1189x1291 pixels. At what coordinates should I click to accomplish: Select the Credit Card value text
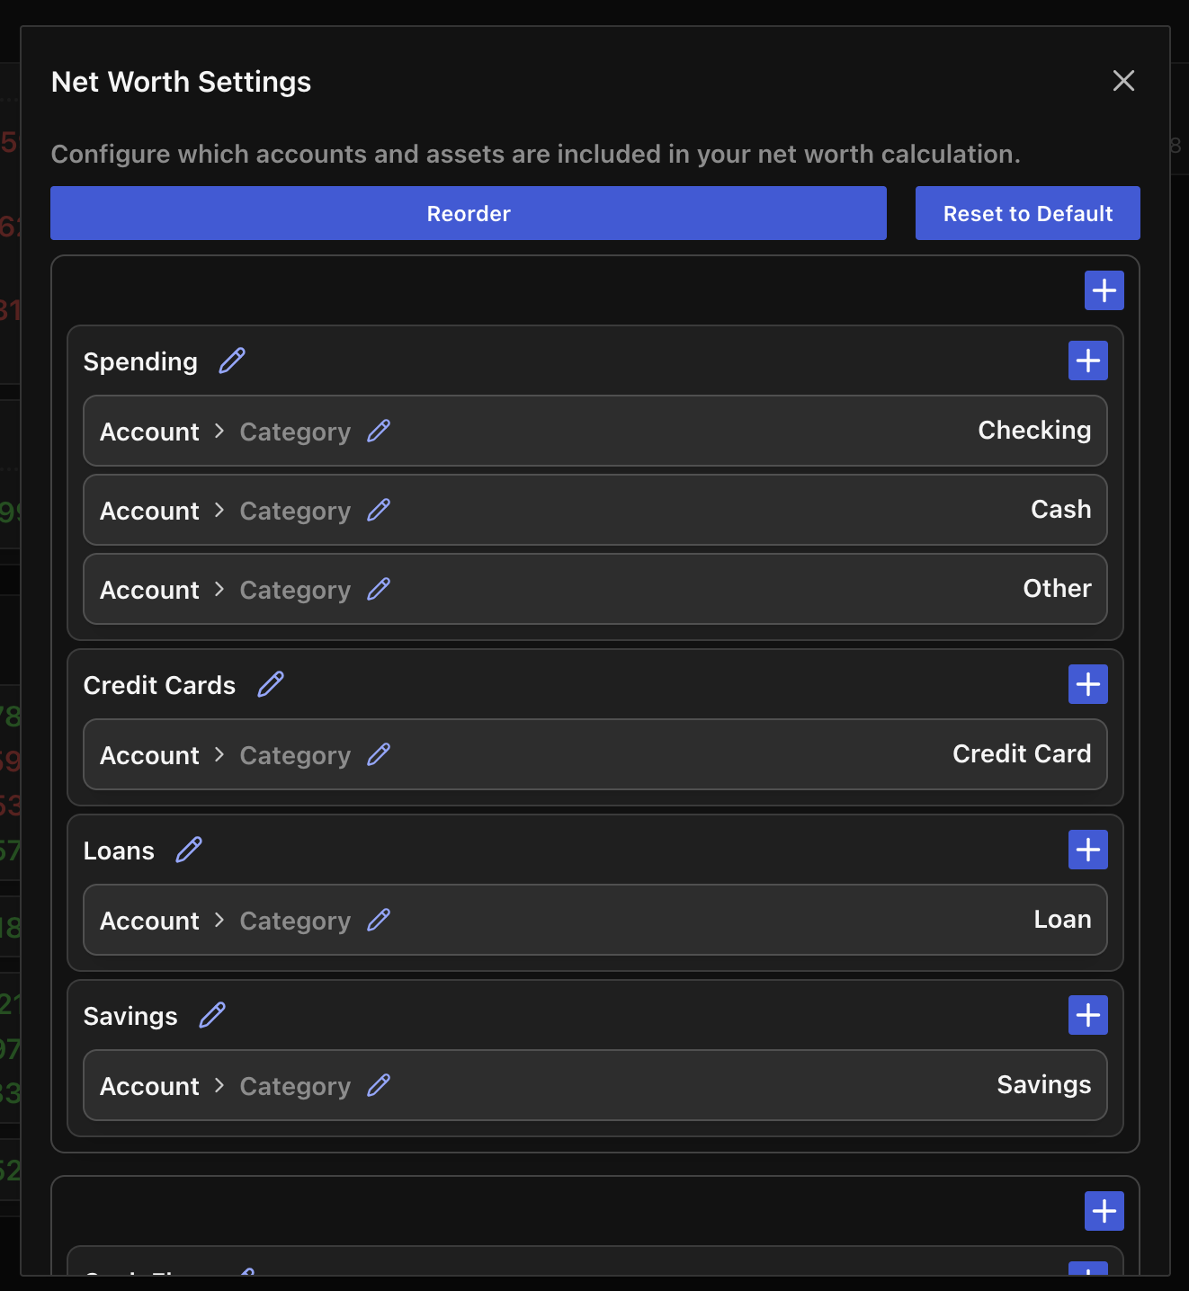1022,753
